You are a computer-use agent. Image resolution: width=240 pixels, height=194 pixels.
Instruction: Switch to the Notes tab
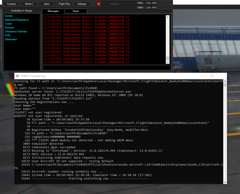coord(76,11)
